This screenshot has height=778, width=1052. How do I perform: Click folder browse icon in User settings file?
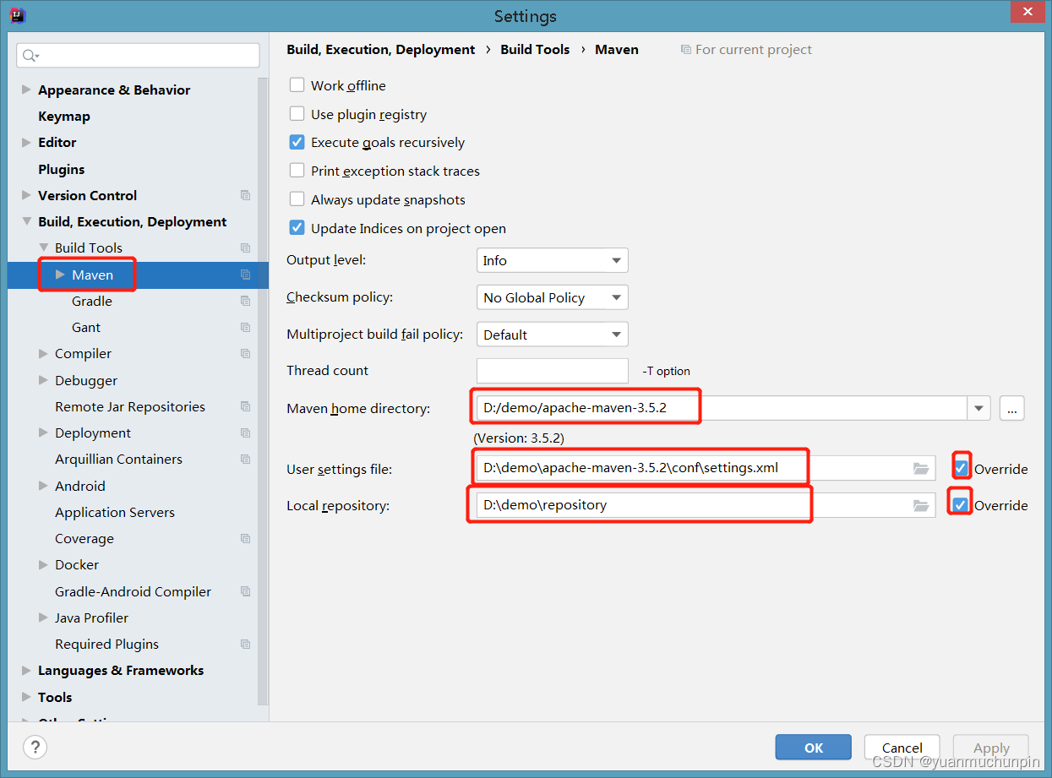(x=921, y=468)
